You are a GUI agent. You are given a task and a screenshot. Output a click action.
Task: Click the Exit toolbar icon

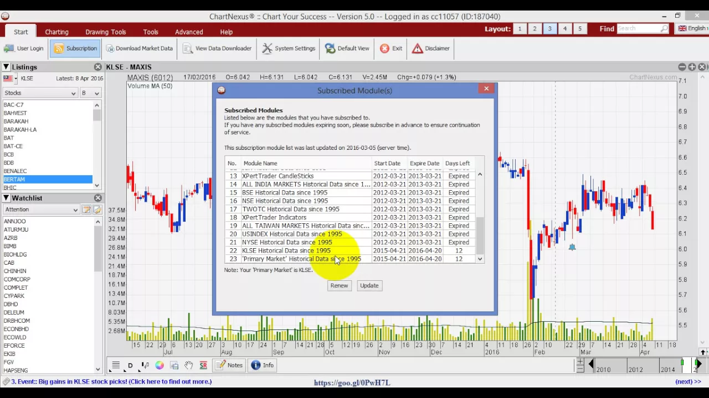(x=391, y=48)
